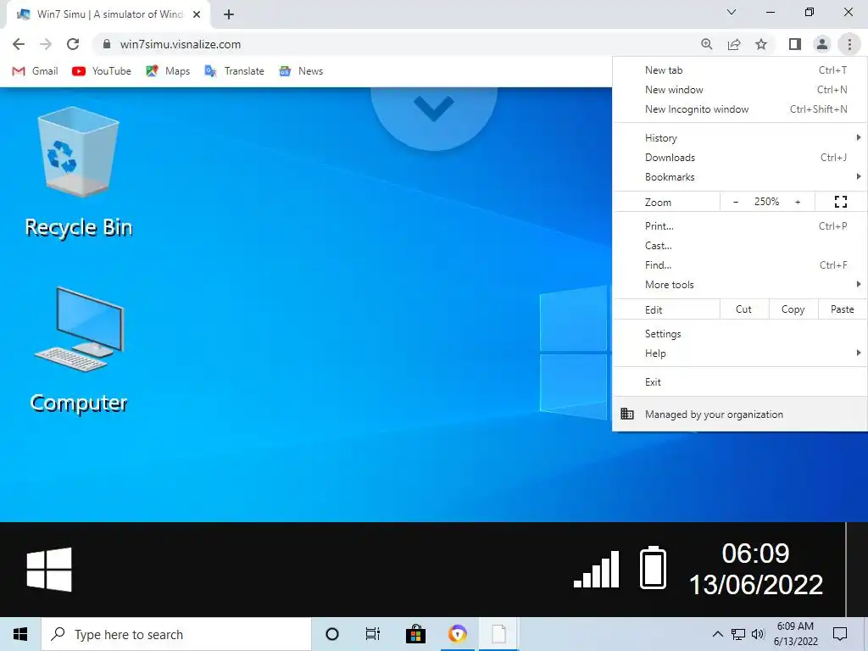Reload the page with the refresh icon

coord(73,44)
